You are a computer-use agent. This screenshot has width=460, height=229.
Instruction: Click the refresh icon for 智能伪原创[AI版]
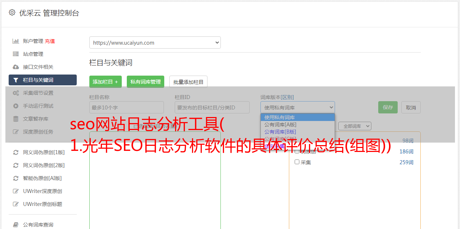point(16,178)
